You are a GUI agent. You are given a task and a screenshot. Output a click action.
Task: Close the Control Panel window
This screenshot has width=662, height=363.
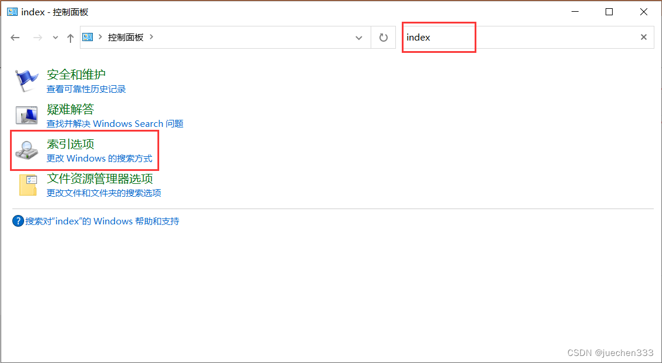[643, 12]
